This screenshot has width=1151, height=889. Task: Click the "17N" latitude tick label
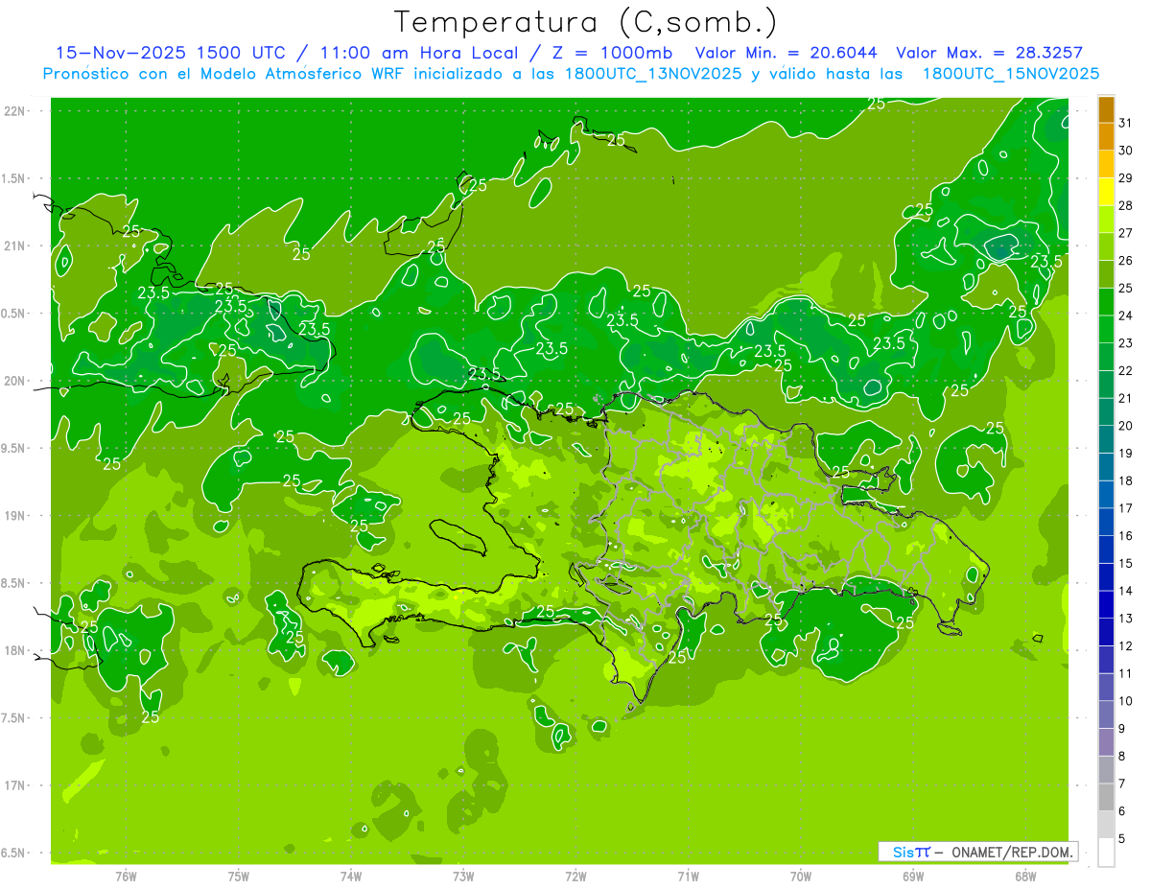tap(13, 786)
